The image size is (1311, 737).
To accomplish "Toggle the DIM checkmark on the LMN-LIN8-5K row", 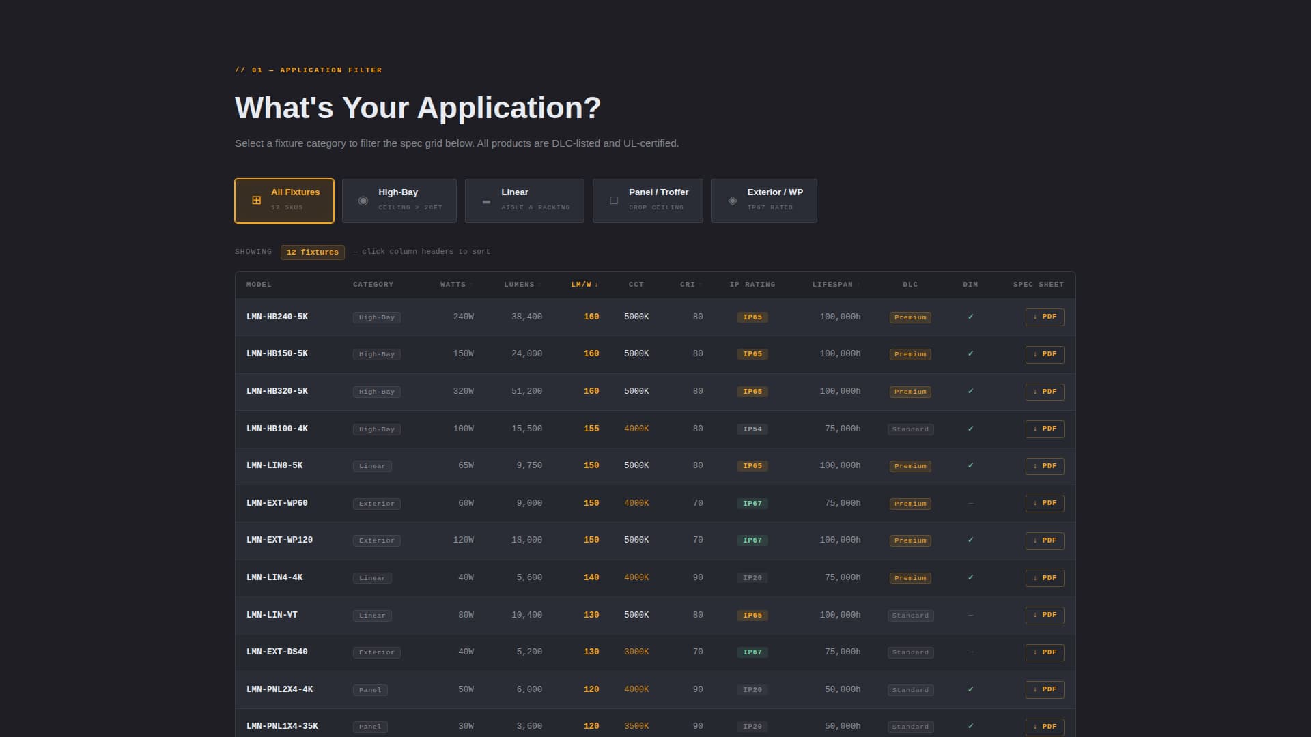I will [970, 465].
